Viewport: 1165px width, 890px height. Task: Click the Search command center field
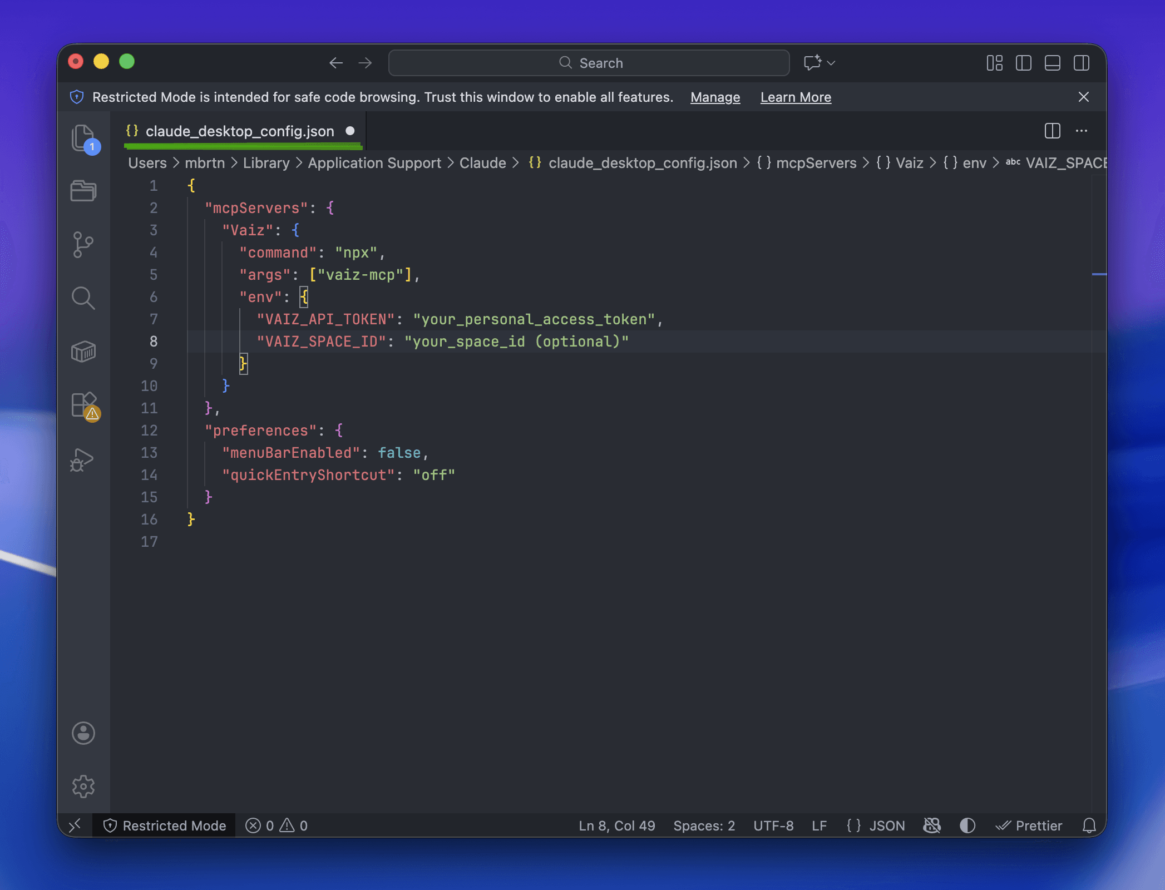tap(589, 63)
